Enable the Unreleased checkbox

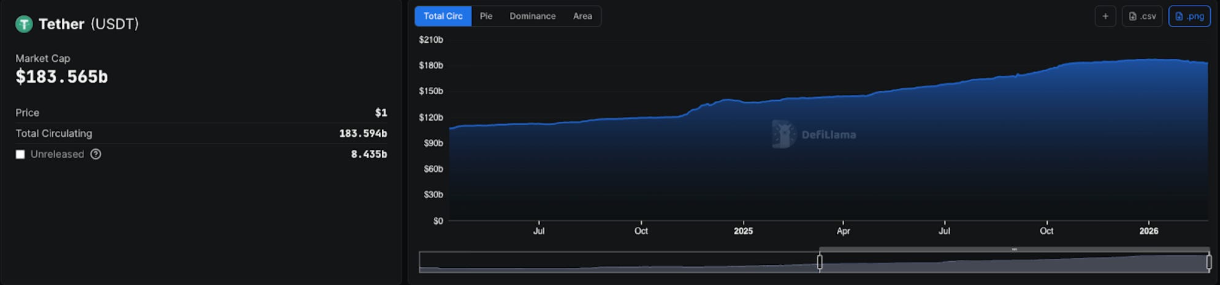point(20,154)
